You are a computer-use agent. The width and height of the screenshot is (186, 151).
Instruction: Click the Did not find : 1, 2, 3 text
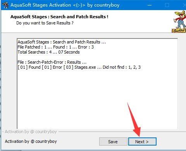tap(122, 67)
